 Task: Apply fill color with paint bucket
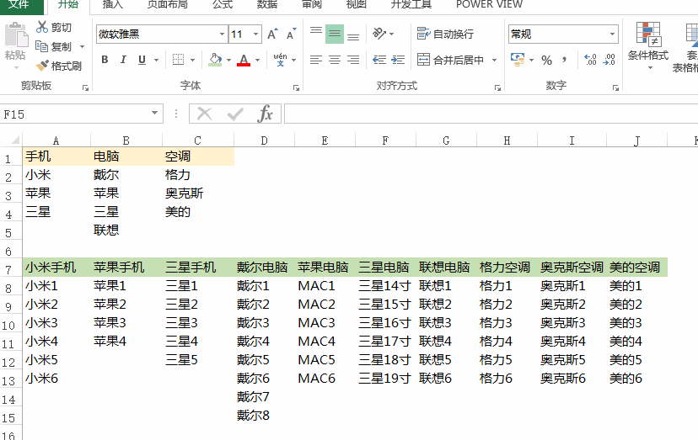(215, 60)
